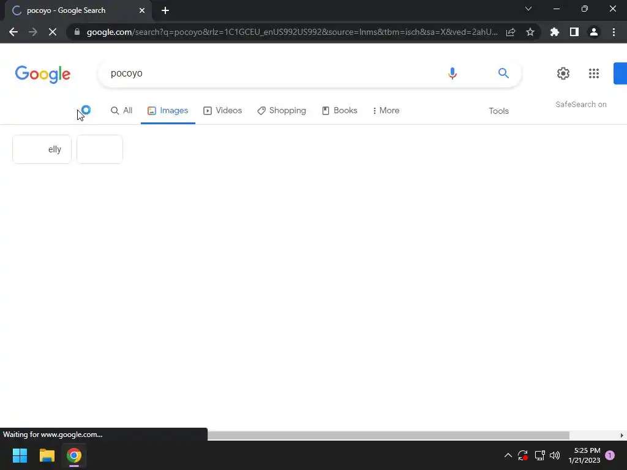Close the pocoyo Google Search tab

(142, 10)
